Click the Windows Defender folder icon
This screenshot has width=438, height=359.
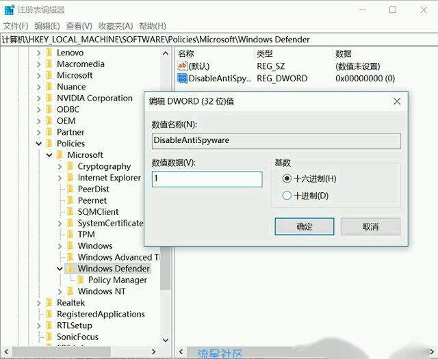click(x=70, y=269)
